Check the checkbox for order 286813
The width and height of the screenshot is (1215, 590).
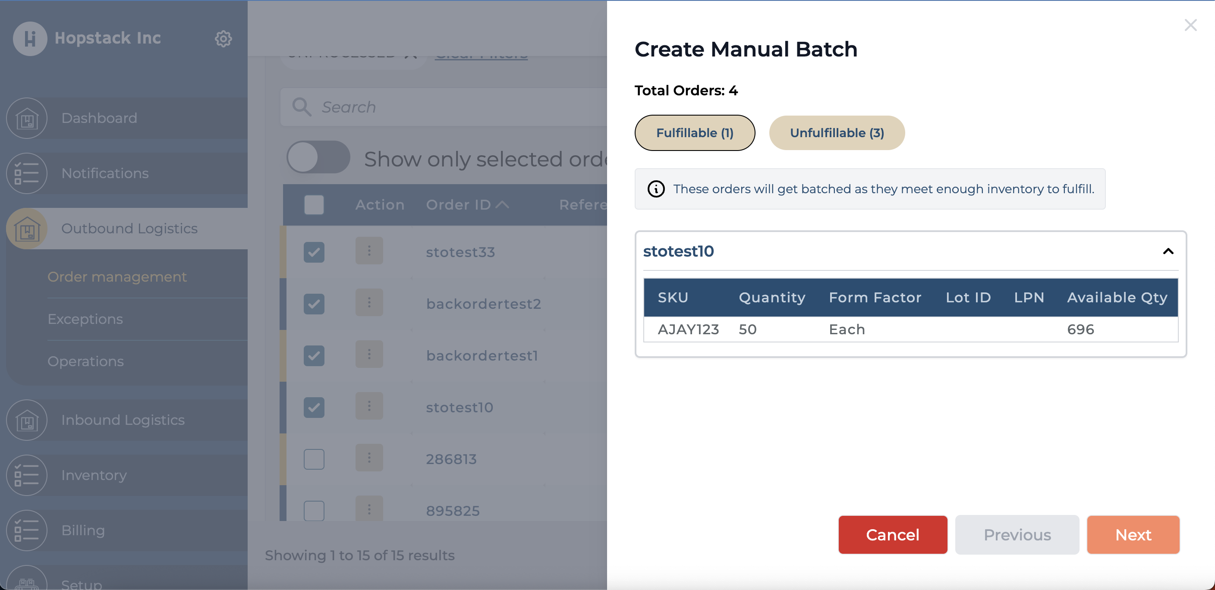pyautogui.click(x=314, y=459)
